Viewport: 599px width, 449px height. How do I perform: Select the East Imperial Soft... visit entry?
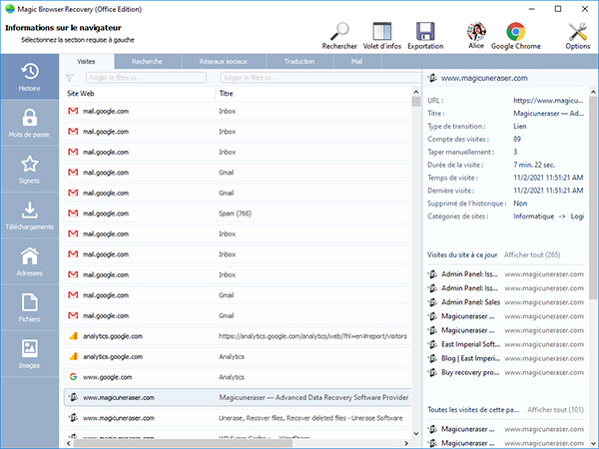(x=505, y=344)
